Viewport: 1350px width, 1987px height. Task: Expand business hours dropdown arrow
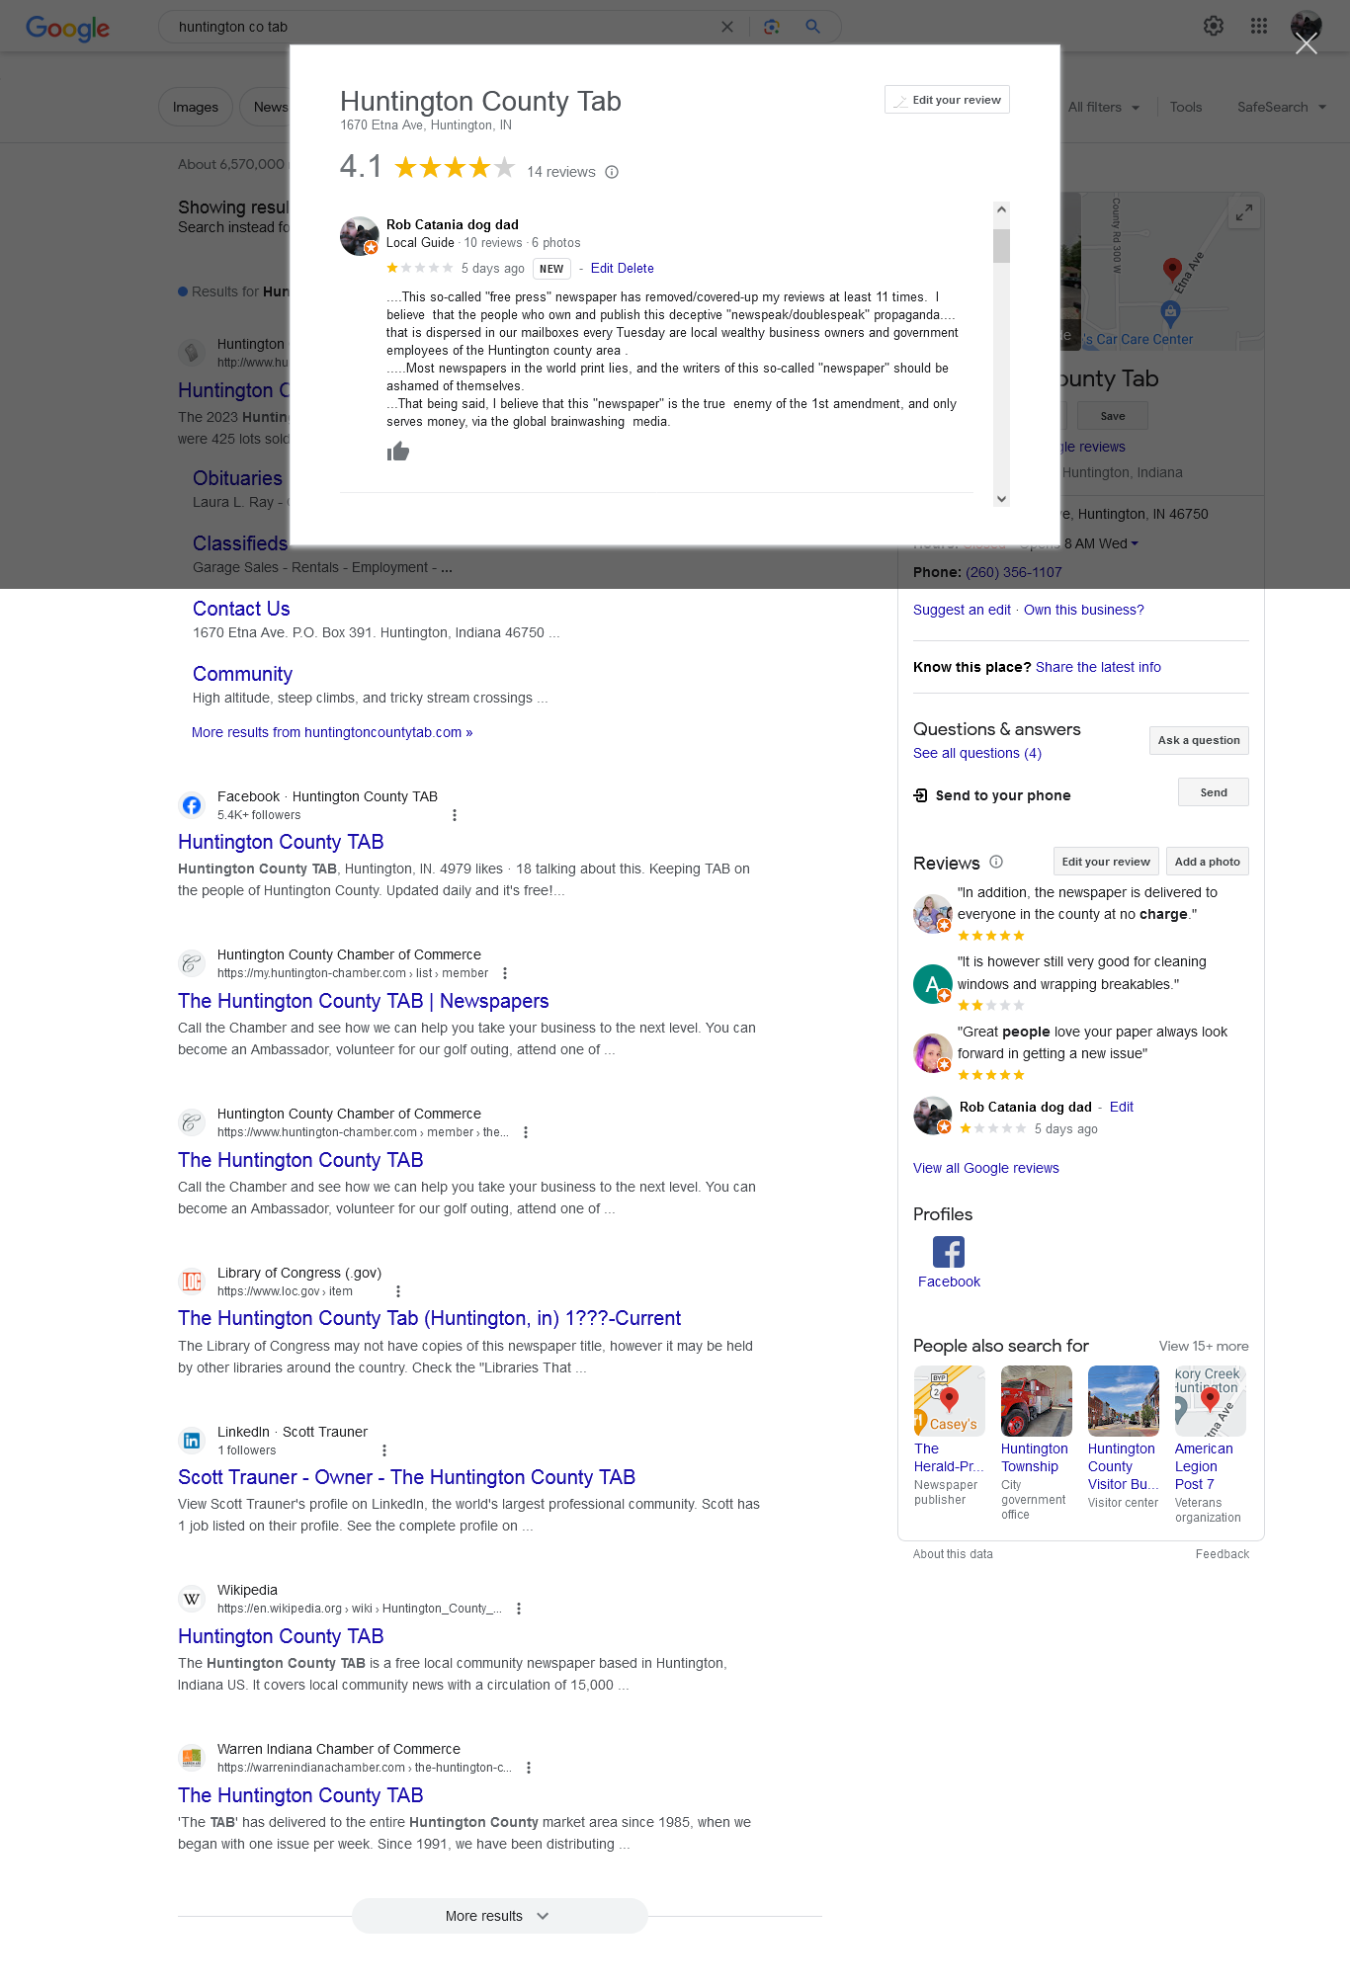[1135, 543]
